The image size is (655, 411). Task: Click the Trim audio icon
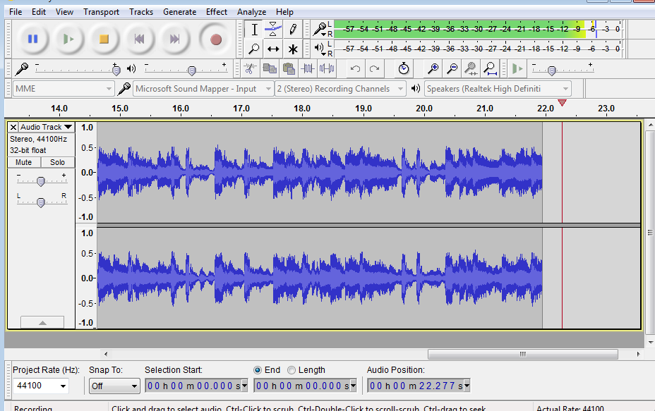pos(308,68)
